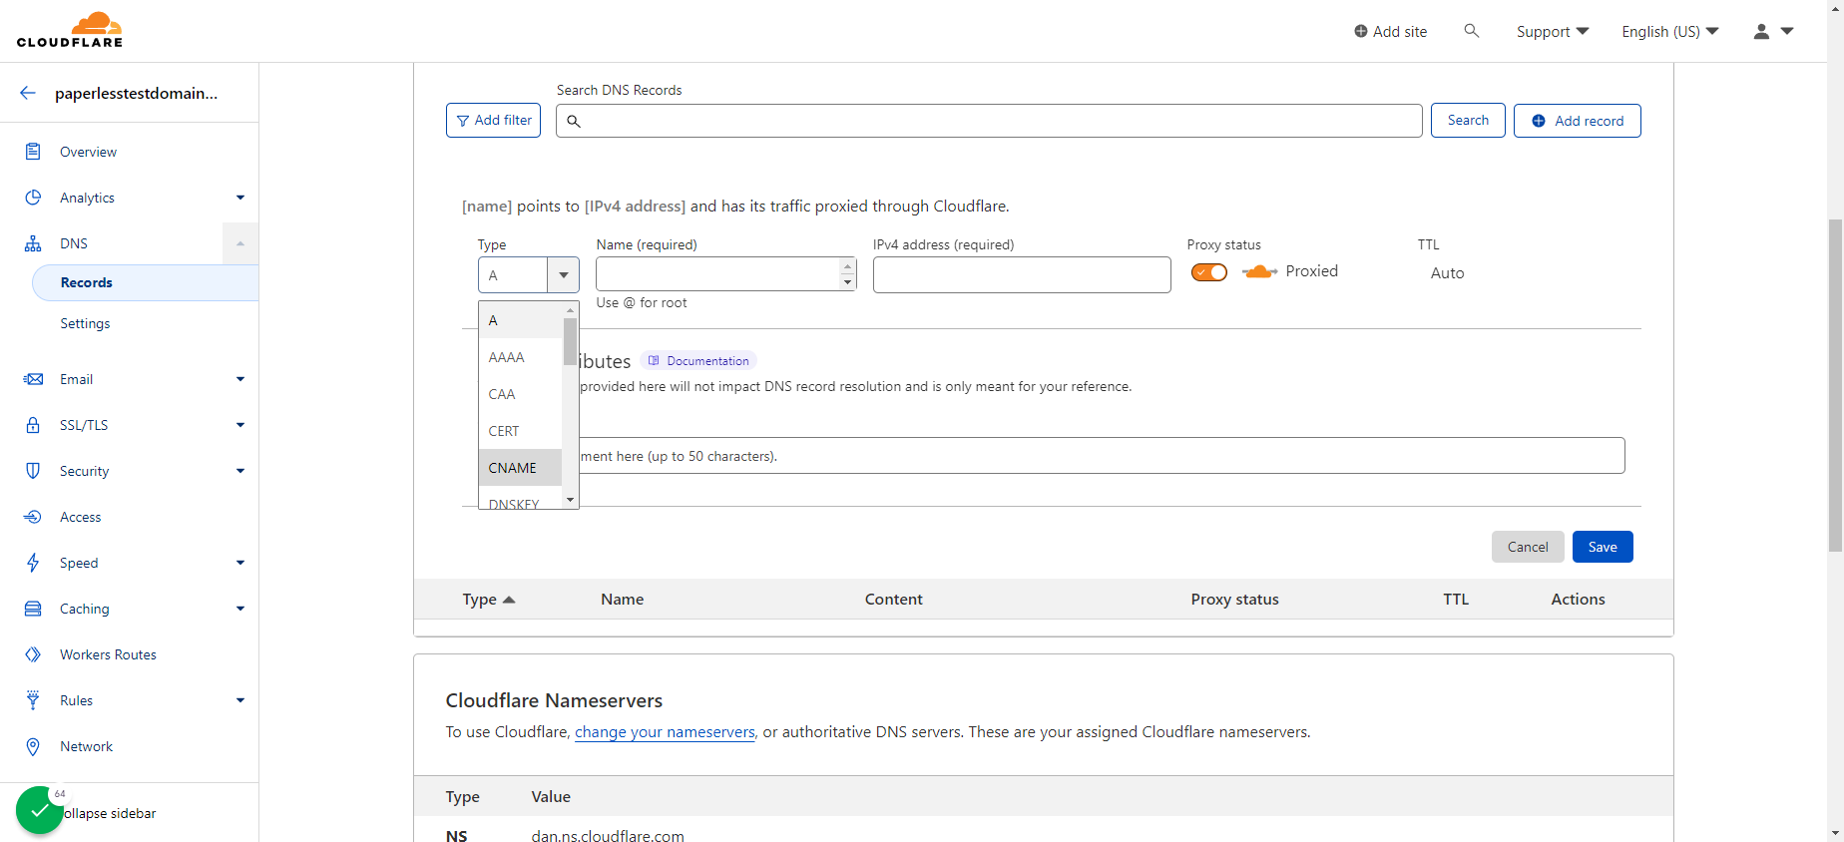This screenshot has width=1844, height=842.
Task: Click the Network location pin icon
Action: [33, 746]
